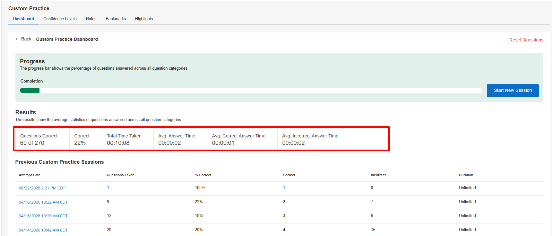Viewport: 552px width, 236px height.
Task: Click the Attempt Date column header
Action: coord(30,175)
